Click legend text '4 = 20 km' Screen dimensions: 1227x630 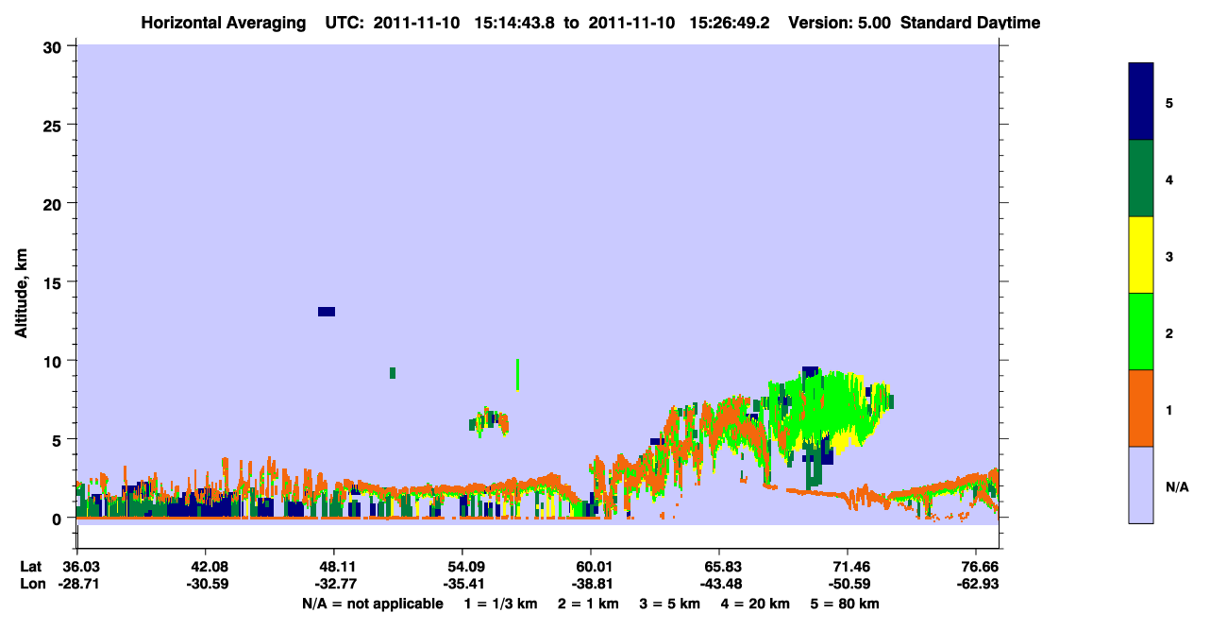pyautogui.click(x=757, y=604)
